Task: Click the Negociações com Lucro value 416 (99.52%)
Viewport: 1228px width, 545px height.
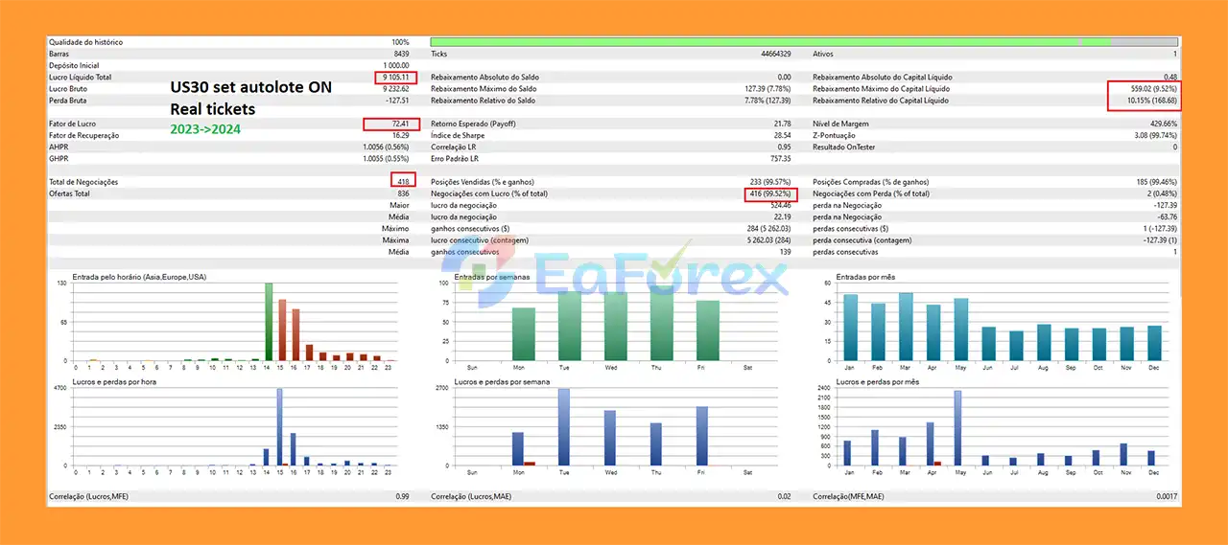Action: 771,193
